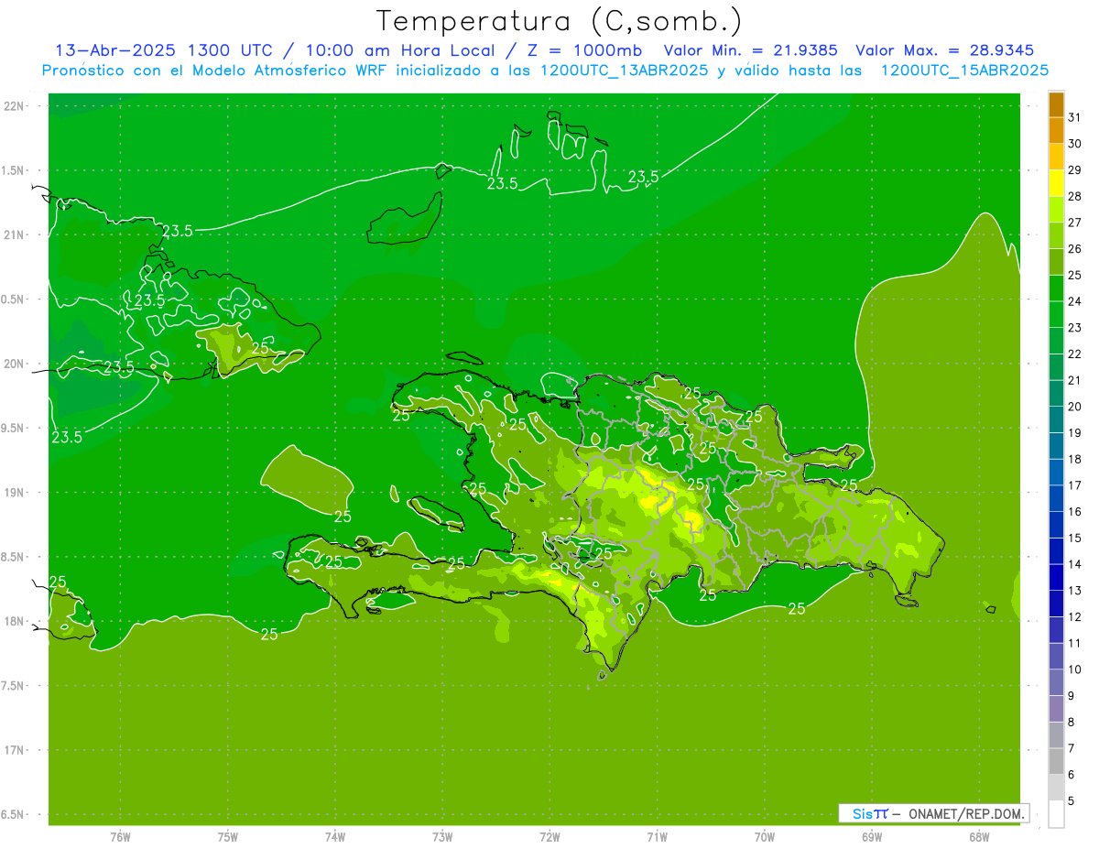
Task: Click the '18' value on the color legend
Action: (1074, 459)
